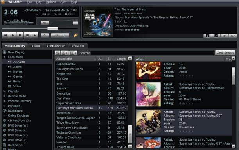This screenshot has height=150, width=239.
Task: Pause playback with the pause button
Action: pyautogui.click(x=20, y=35)
